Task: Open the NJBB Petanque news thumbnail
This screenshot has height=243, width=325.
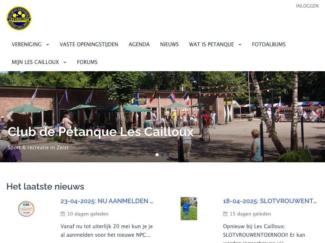Action: pos(26,209)
